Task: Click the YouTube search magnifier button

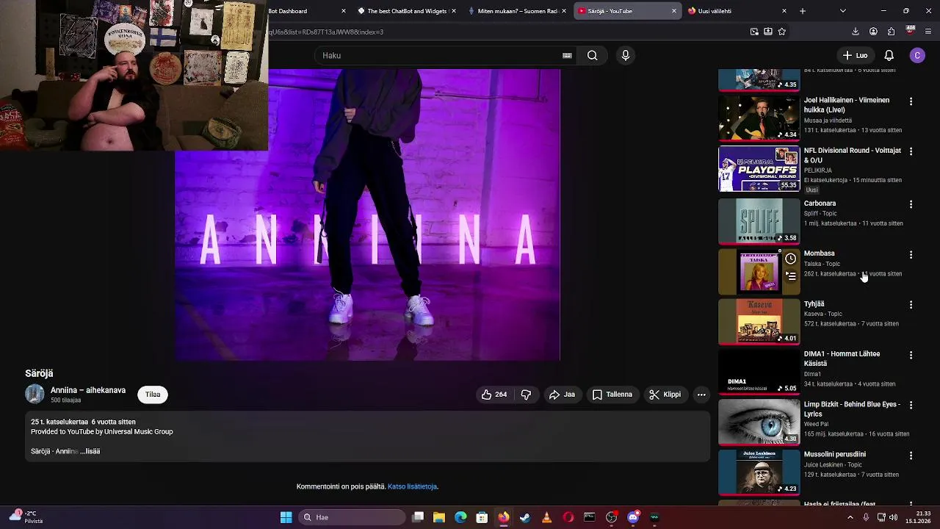Action: pyautogui.click(x=592, y=56)
